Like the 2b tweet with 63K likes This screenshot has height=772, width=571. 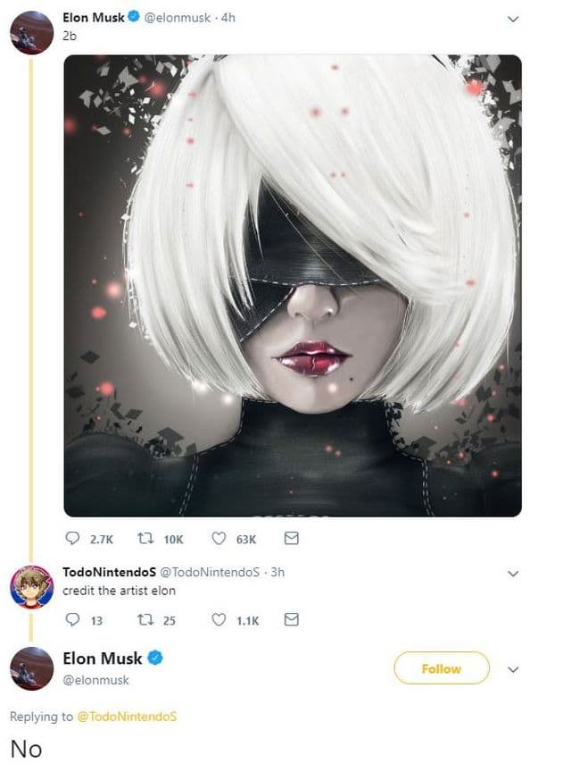(x=219, y=539)
